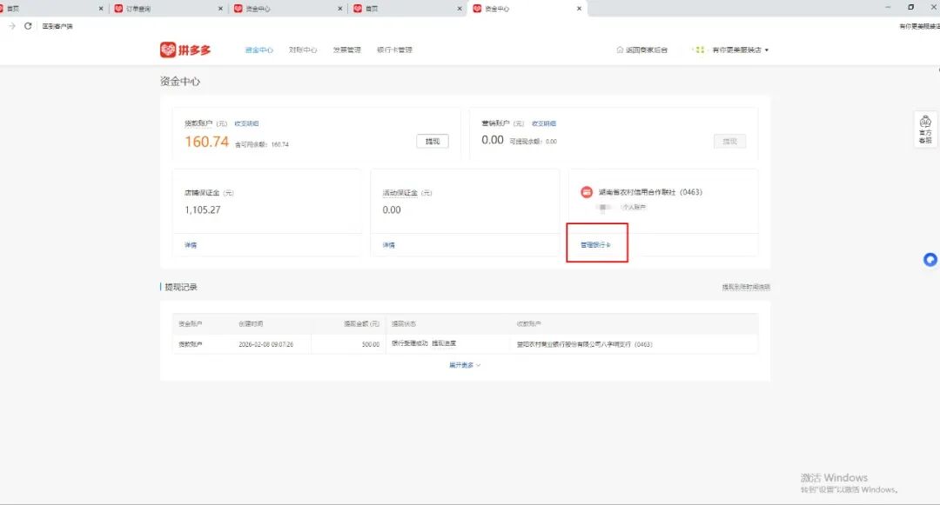Click the home icon beside 返回商家后台
Viewport: 940px width, 505px height.
point(619,50)
